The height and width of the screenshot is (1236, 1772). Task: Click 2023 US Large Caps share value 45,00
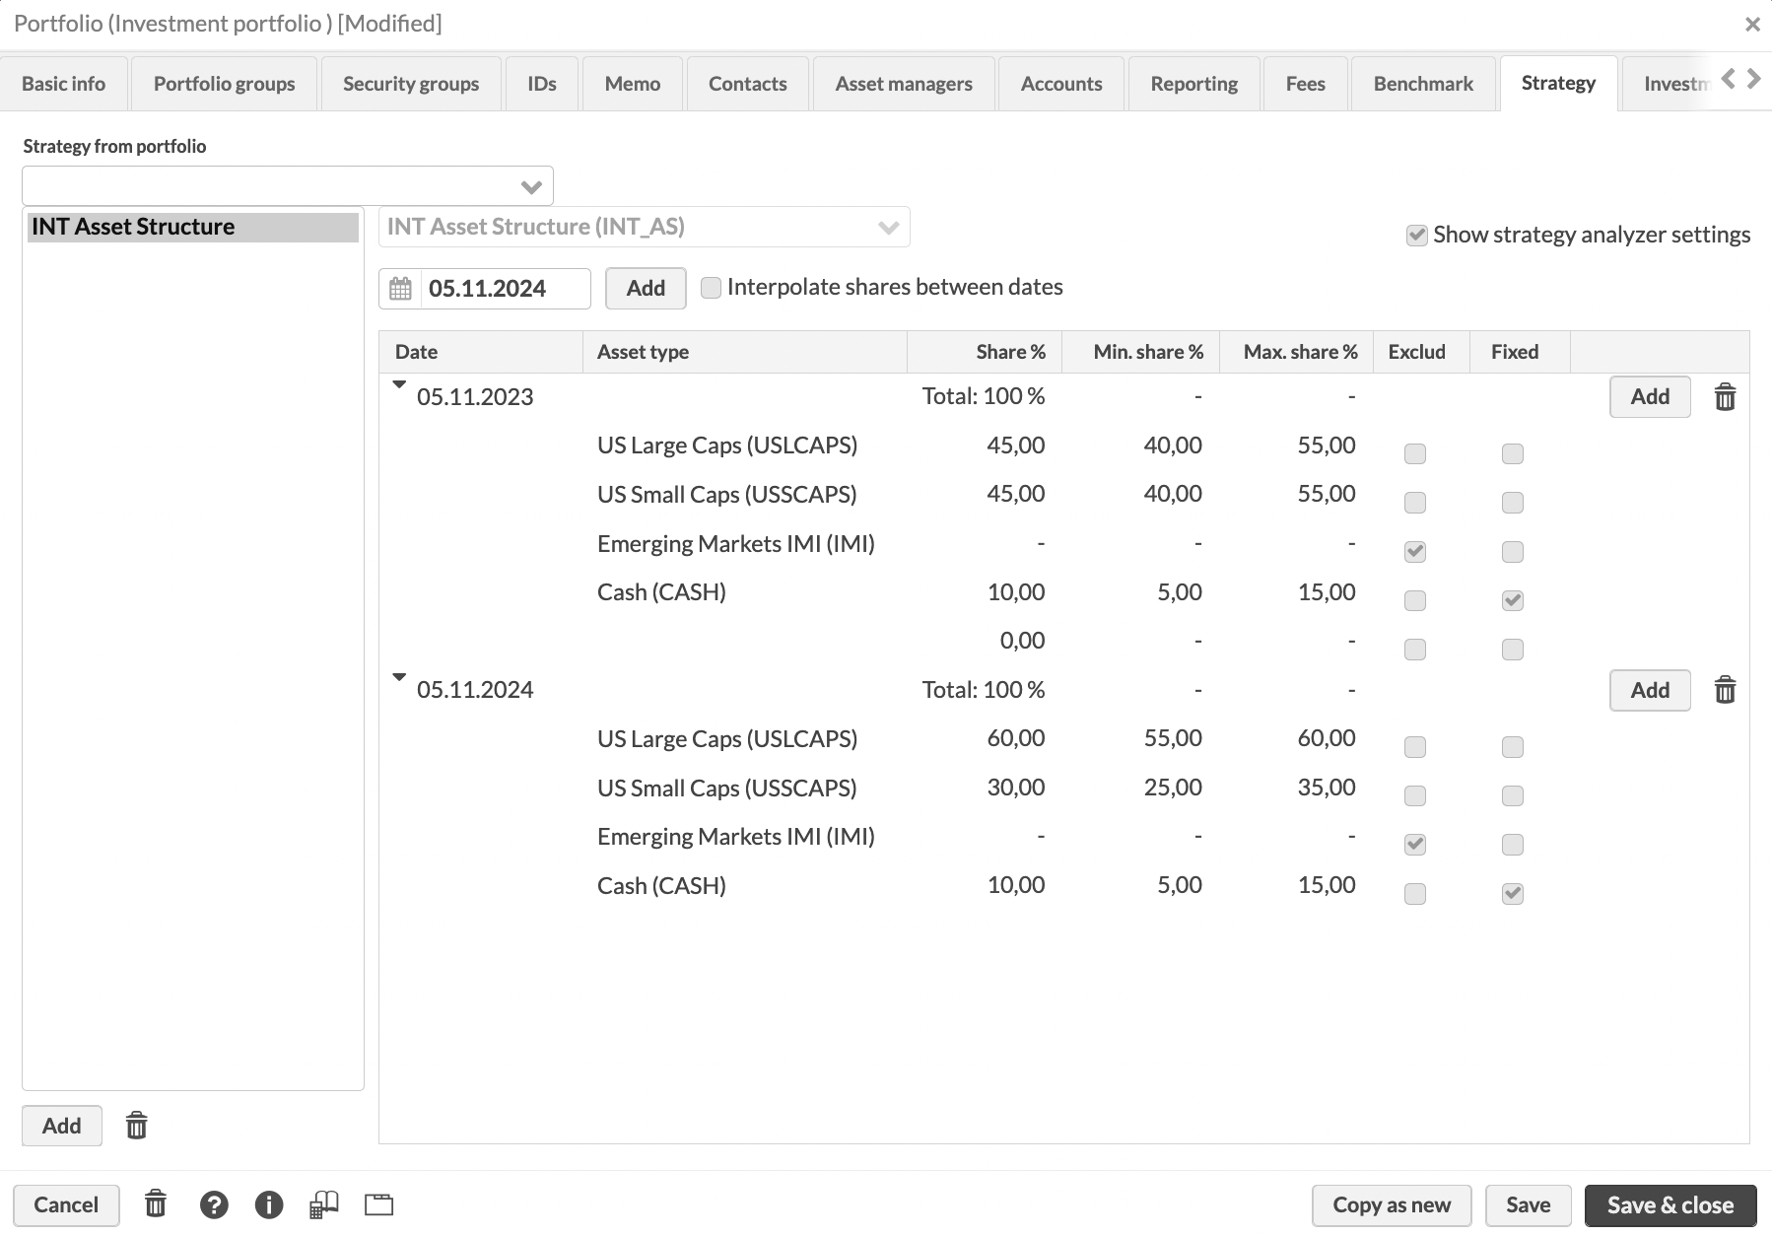pyautogui.click(x=1016, y=446)
